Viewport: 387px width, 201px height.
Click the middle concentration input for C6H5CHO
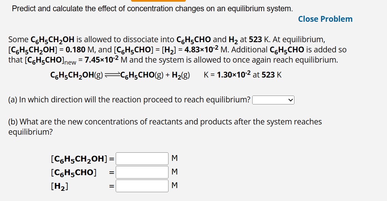pos(142,172)
